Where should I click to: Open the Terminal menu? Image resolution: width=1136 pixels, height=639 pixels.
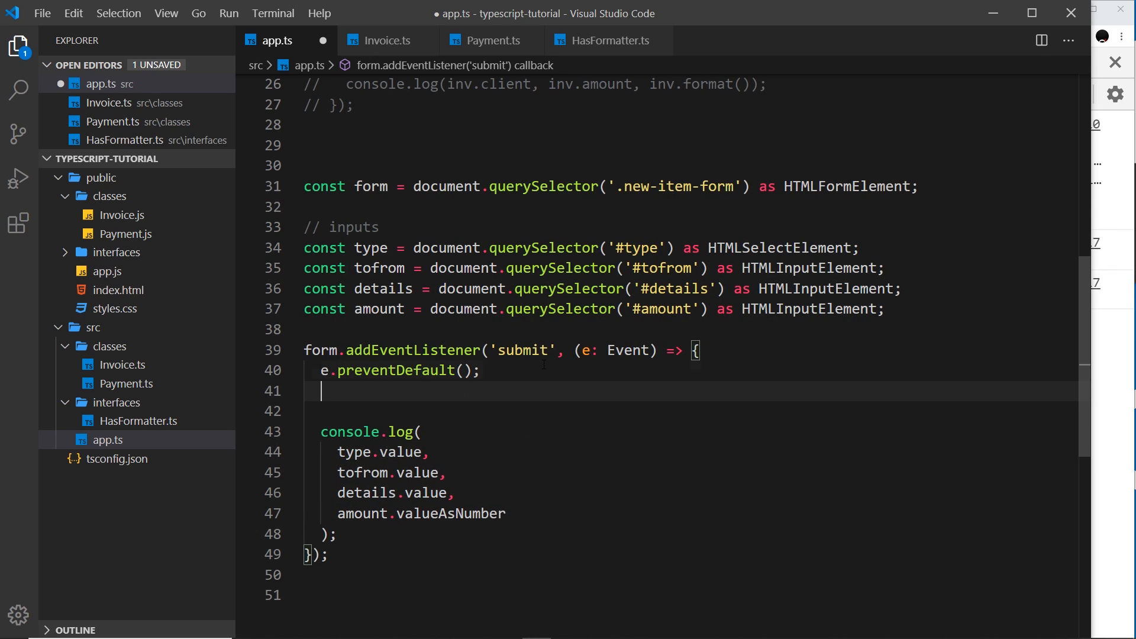tap(273, 13)
